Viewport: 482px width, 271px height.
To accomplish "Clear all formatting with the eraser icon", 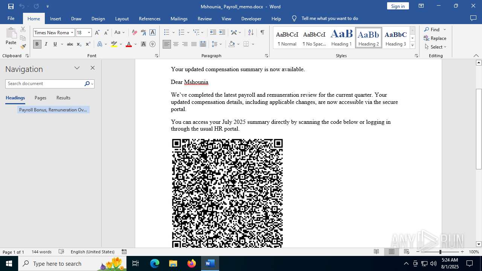I will (134, 33).
